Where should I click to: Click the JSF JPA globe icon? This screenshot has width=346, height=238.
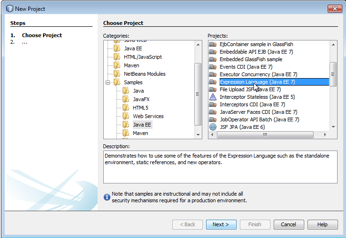tap(213, 127)
